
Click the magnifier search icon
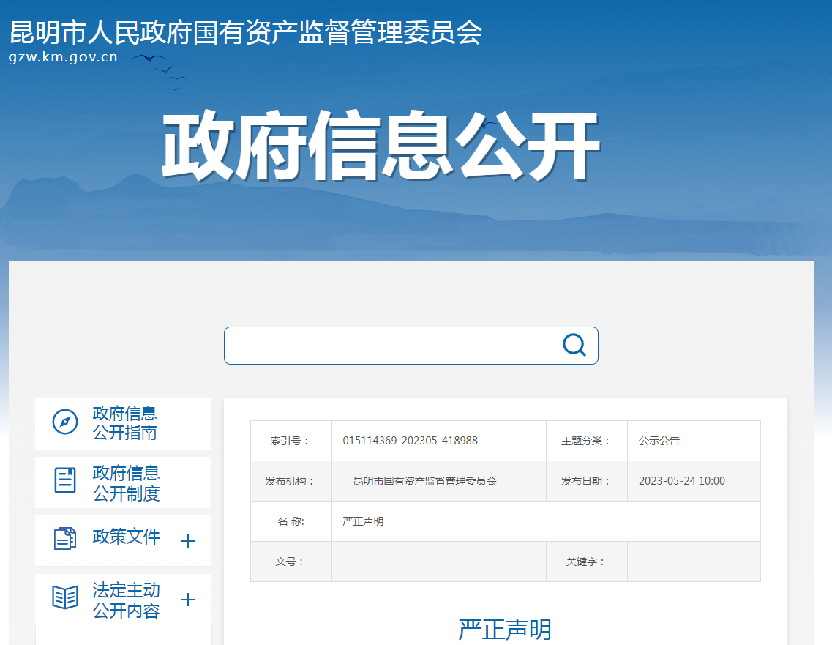(574, 345)
